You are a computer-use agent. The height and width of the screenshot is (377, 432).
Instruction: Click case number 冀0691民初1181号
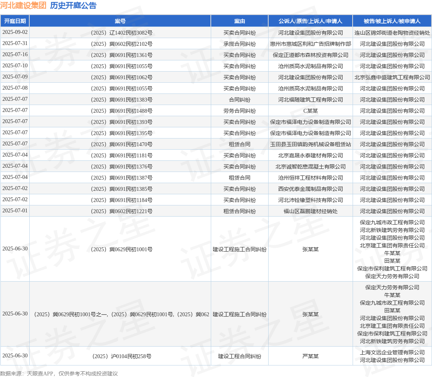coord(121,155)
